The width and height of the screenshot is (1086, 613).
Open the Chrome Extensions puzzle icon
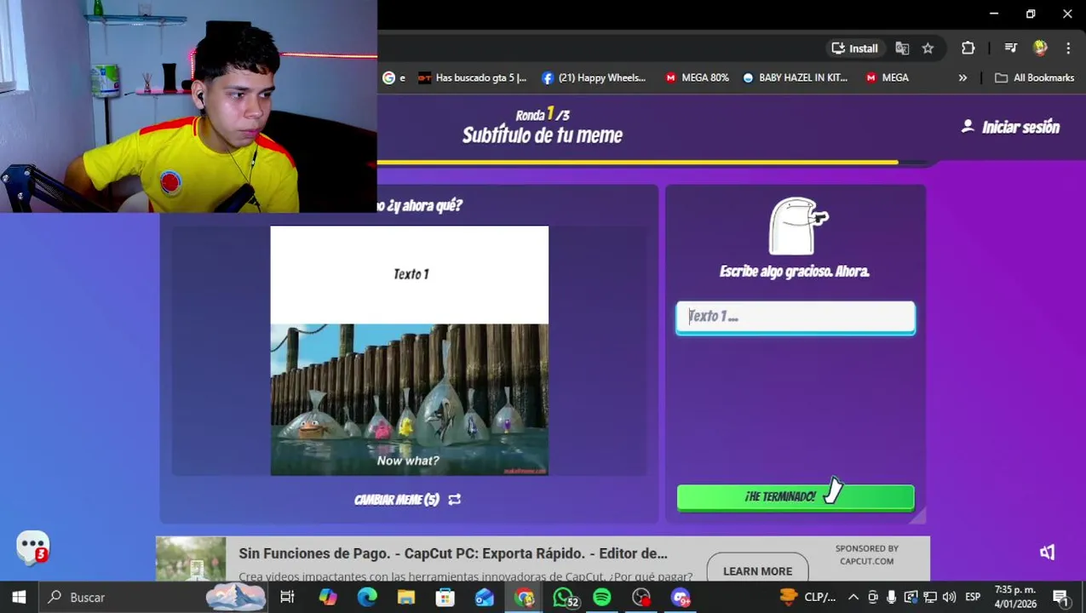point(968,49)
